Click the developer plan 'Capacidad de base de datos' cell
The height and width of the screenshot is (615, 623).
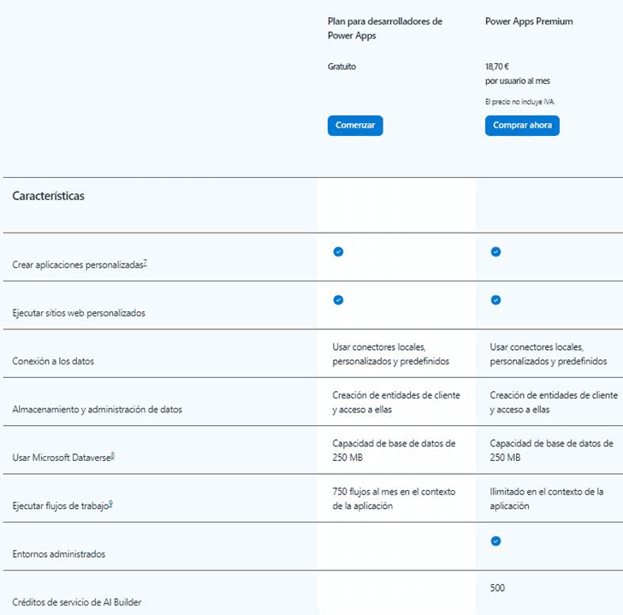(394, 451)
